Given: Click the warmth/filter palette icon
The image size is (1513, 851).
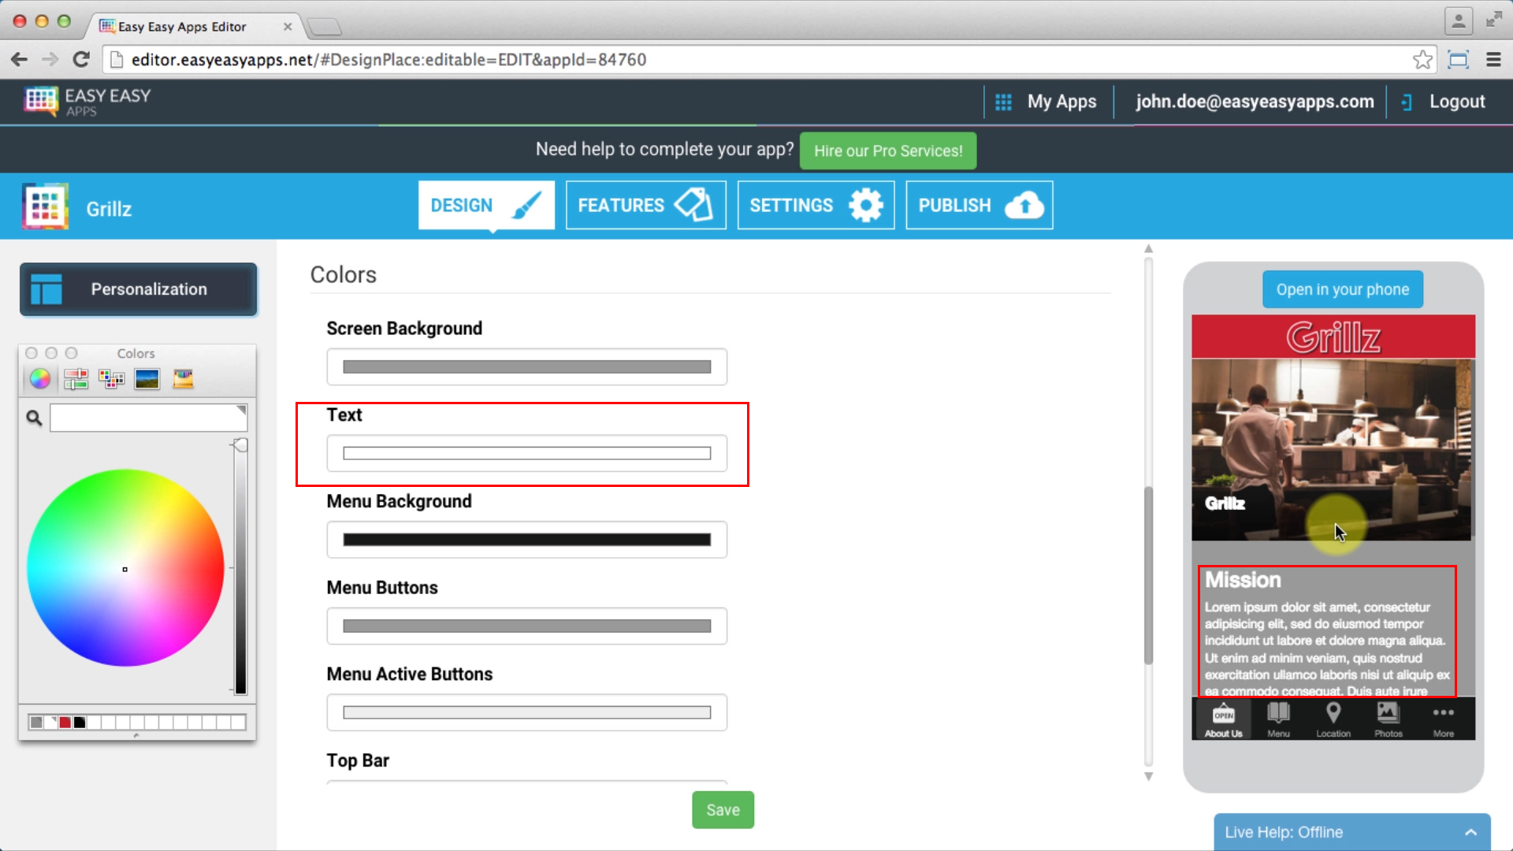Looking at the screenshot, I should point(182,377).
